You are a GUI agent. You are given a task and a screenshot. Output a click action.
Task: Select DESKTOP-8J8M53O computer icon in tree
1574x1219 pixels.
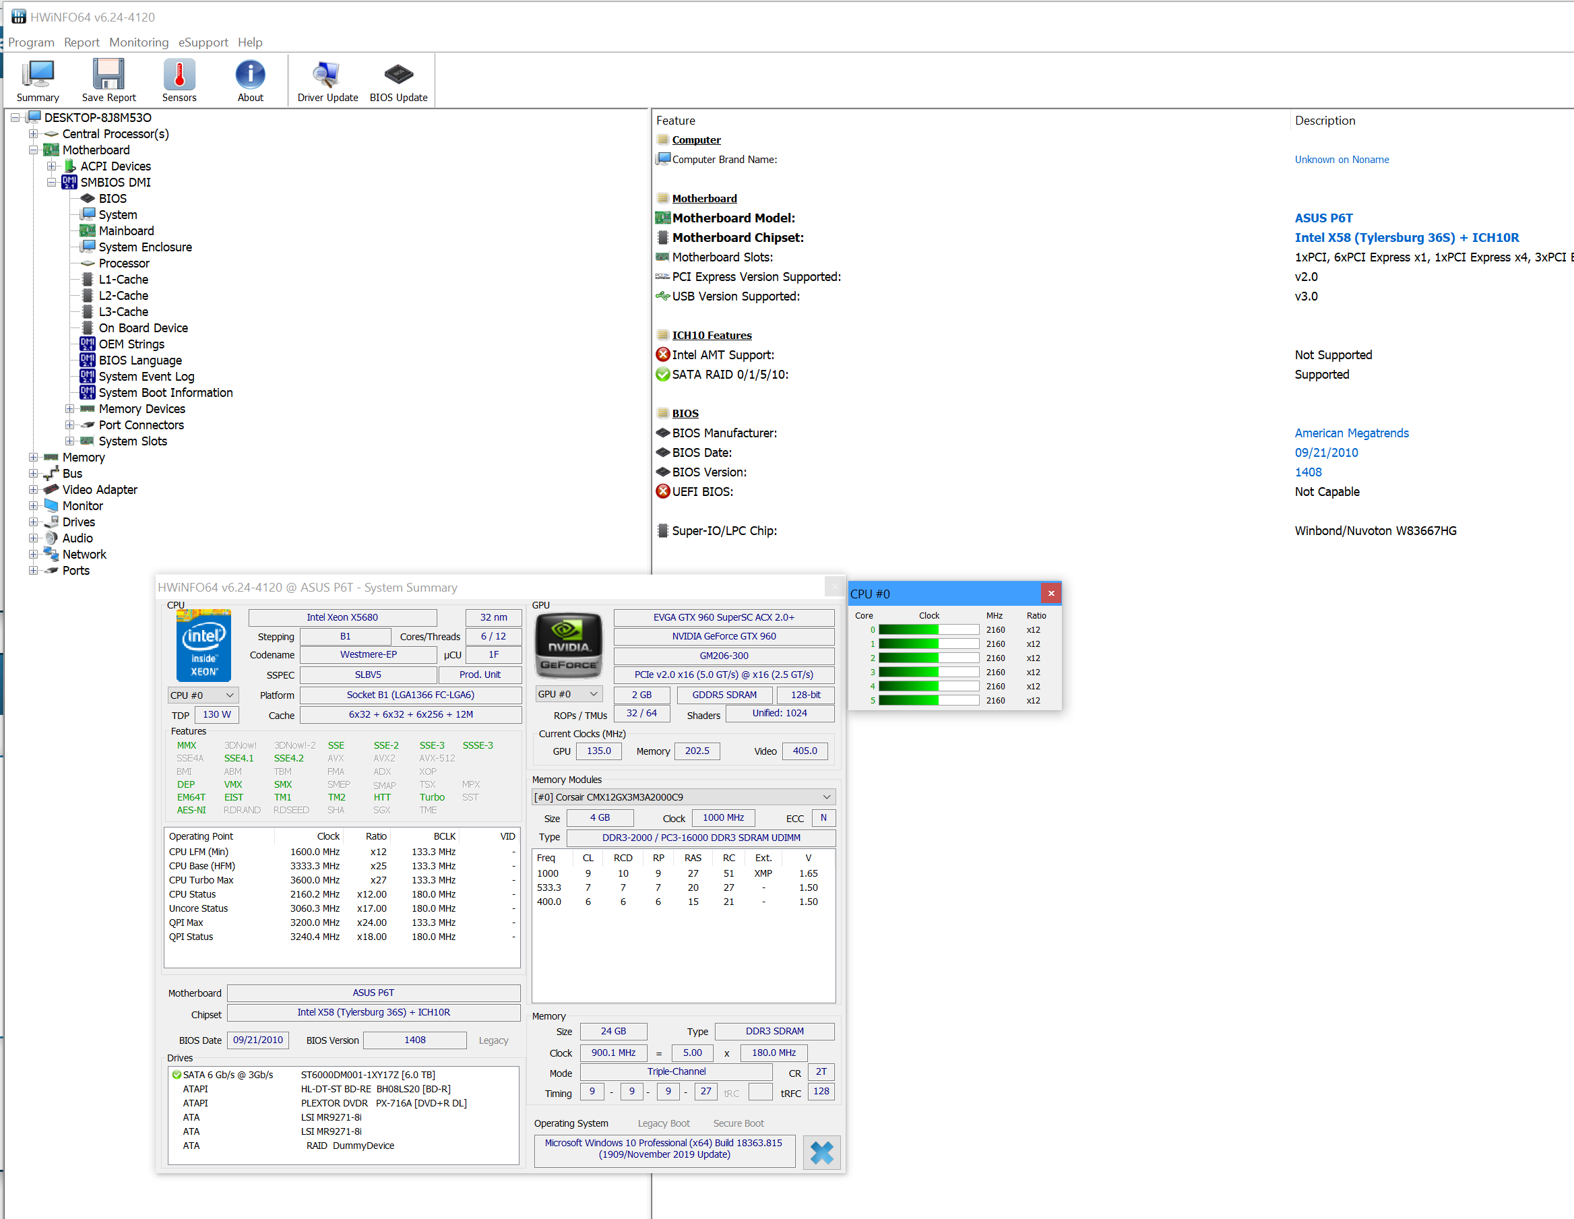pos(34,117)
